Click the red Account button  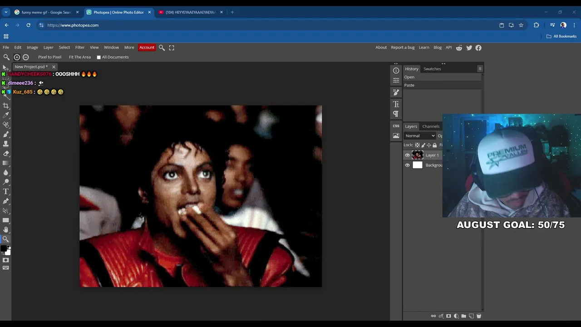(x=147, y=48)
